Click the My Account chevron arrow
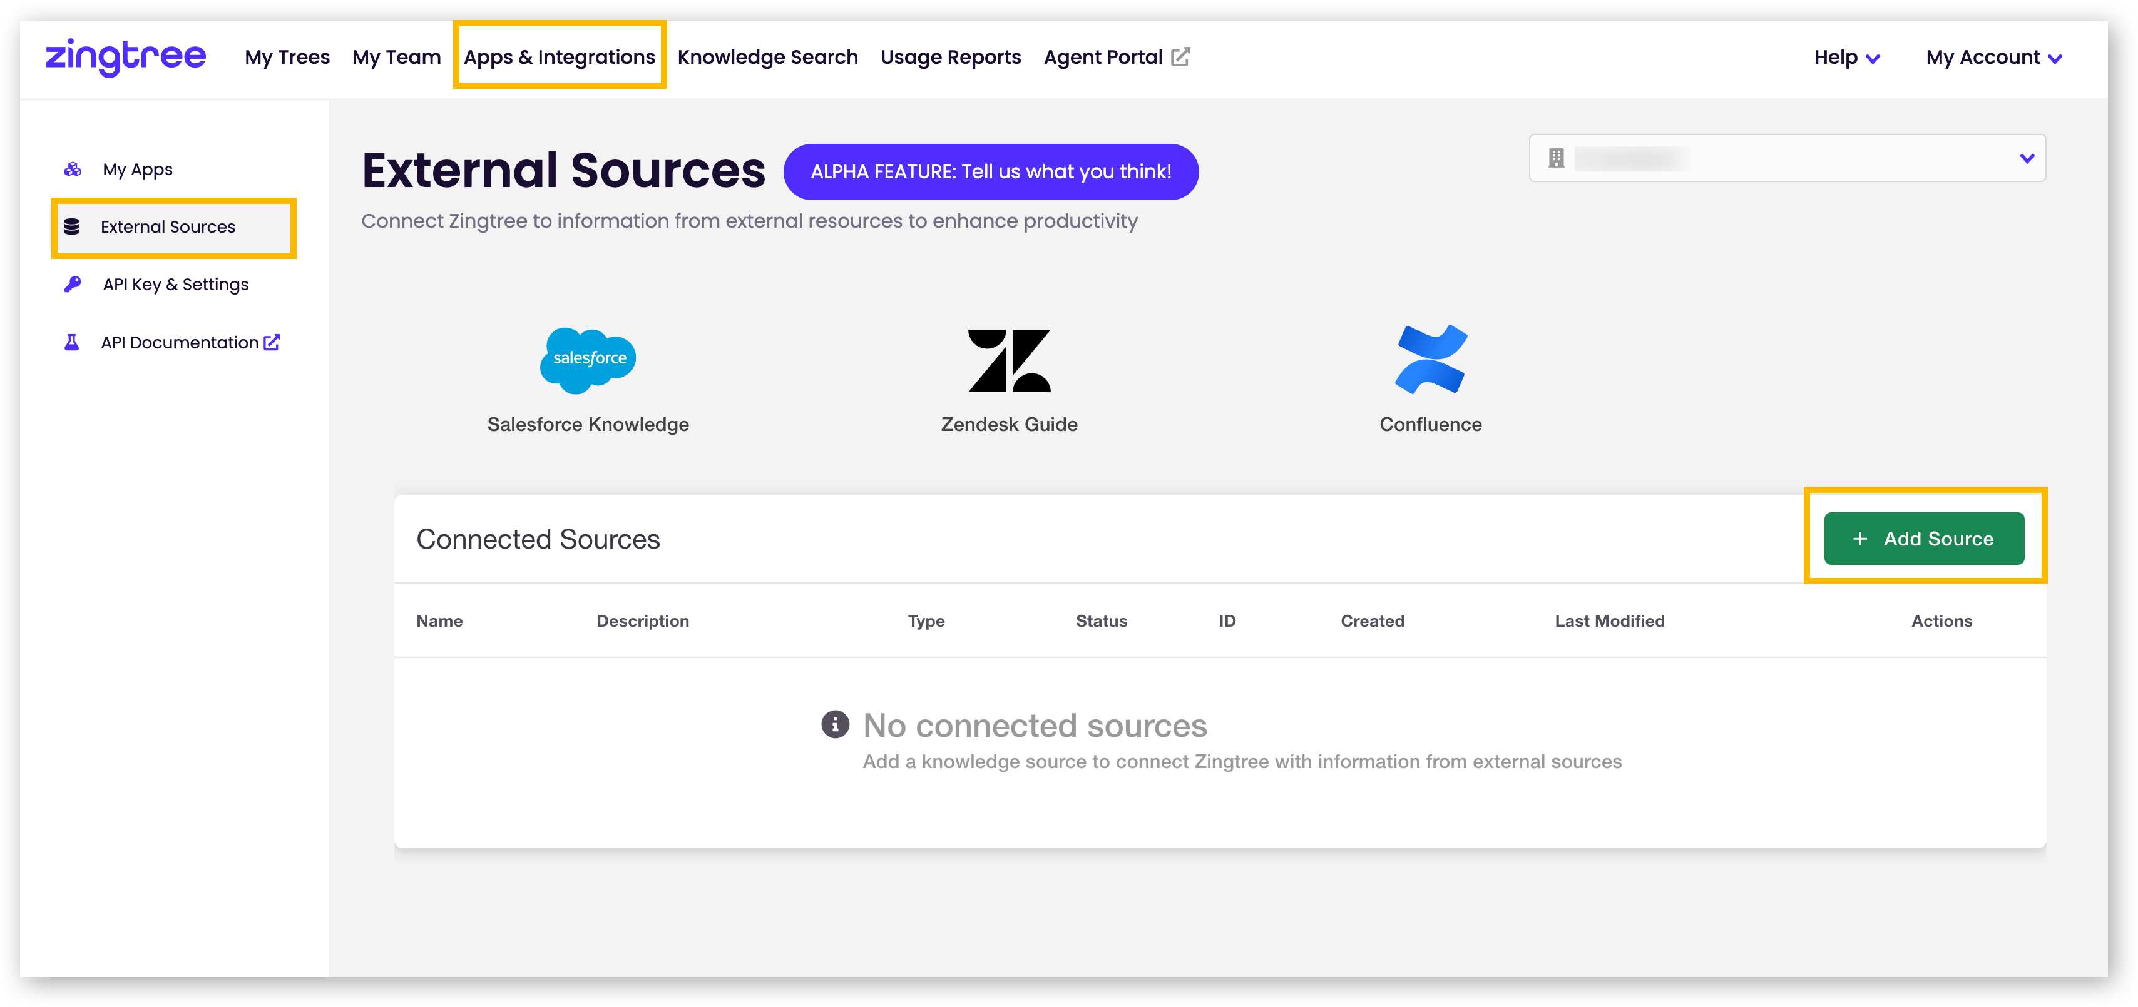2138x1007 pixels. (2055, 59)
